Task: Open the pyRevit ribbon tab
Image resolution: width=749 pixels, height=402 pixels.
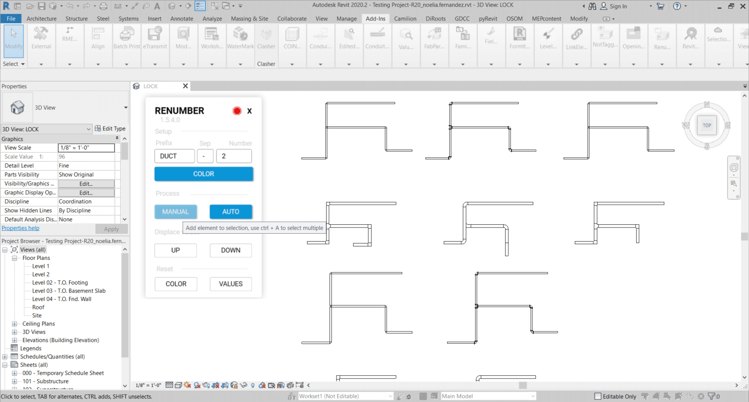Action: (x=488, y=19)
